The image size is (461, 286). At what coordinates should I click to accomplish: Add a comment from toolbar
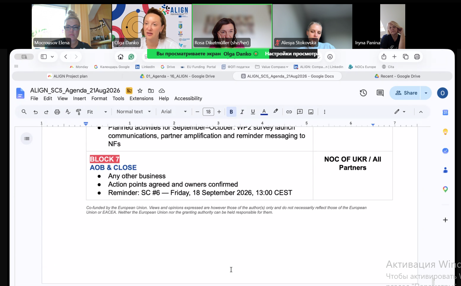pyautogui.click(x=300, y=112)
